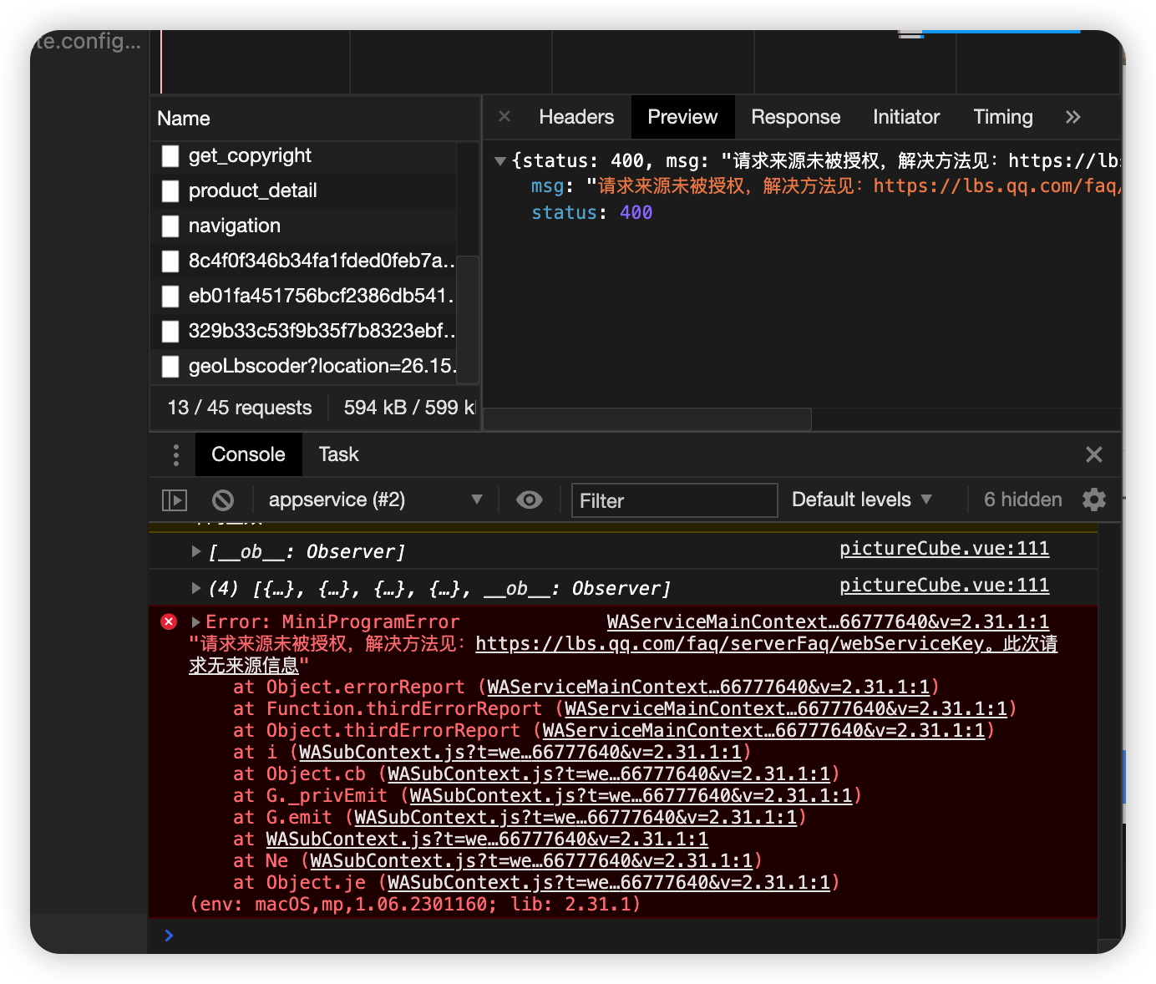Select the navigation request name
Image resolution: width=1156 pixels, height=984 pixels.
point(235,226)
